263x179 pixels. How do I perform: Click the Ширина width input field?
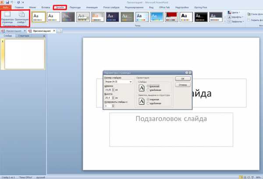tap(108, 90)
